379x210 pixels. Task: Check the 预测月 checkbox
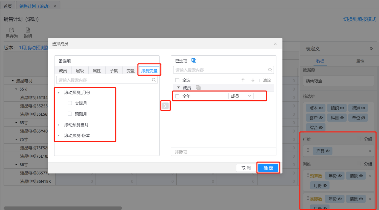[70, 114]
